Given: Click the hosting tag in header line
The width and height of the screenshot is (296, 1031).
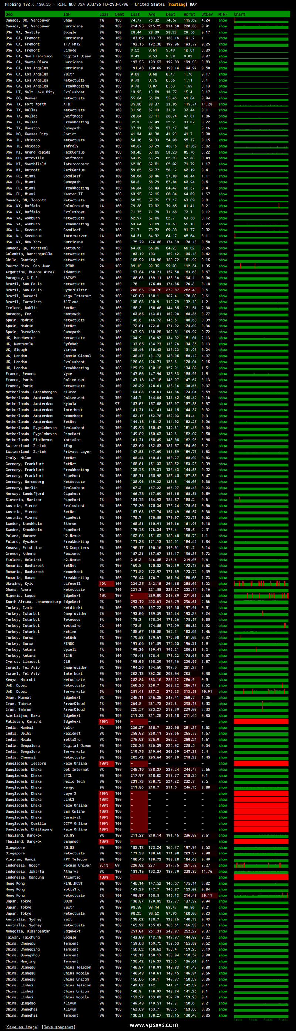Looking at the screenshot, I should click(177, 4).
